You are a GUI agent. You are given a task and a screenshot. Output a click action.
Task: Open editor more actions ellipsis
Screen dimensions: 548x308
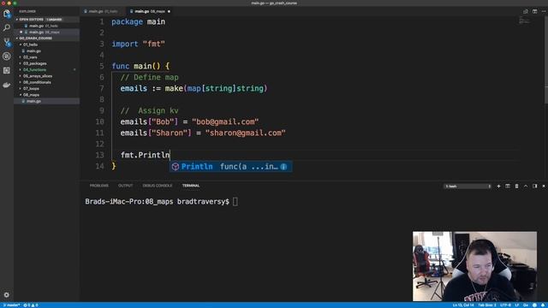pos(544,11)
